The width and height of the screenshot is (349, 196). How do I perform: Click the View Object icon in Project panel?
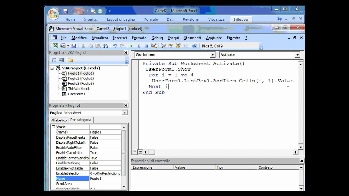(x=61, y=60)
